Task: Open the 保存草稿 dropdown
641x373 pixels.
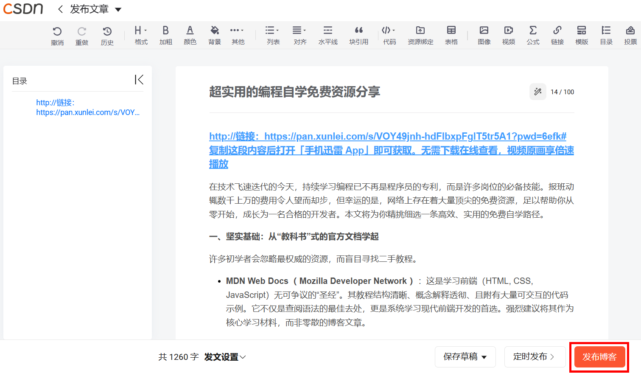Action: pos(465,357)
